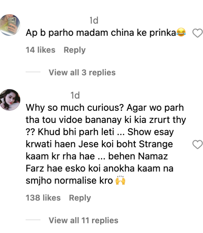This screenshot has height=233, width=203.
Task: Click the 1d timestamp above first comment
Action: click(x=94, y=20)
